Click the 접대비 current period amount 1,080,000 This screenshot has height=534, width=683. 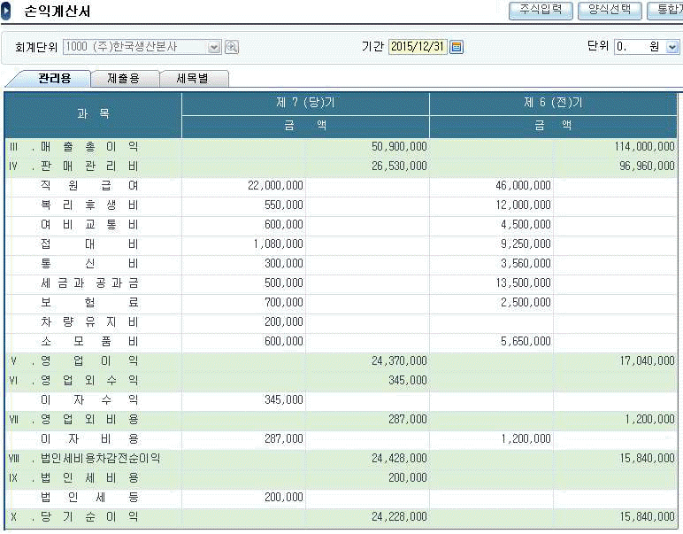pyautogui.click(x=278, y=244)
